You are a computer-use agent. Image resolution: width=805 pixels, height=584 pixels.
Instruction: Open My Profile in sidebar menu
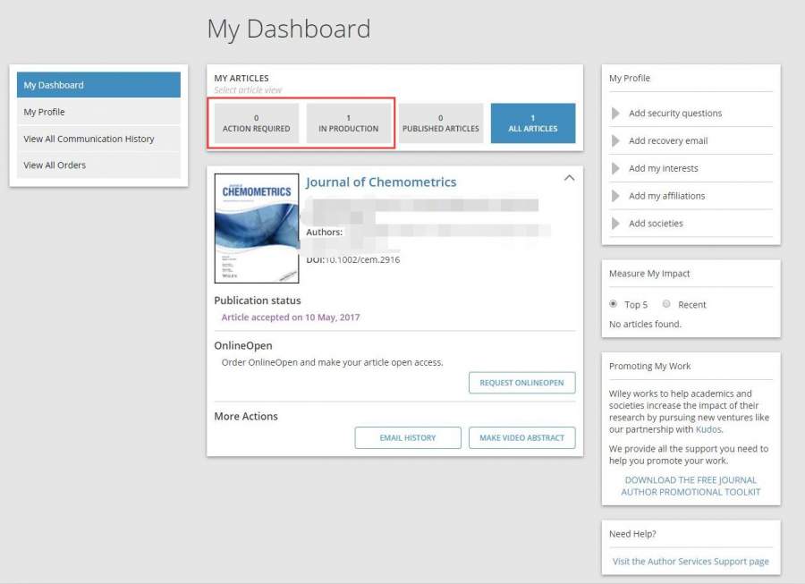98,112
